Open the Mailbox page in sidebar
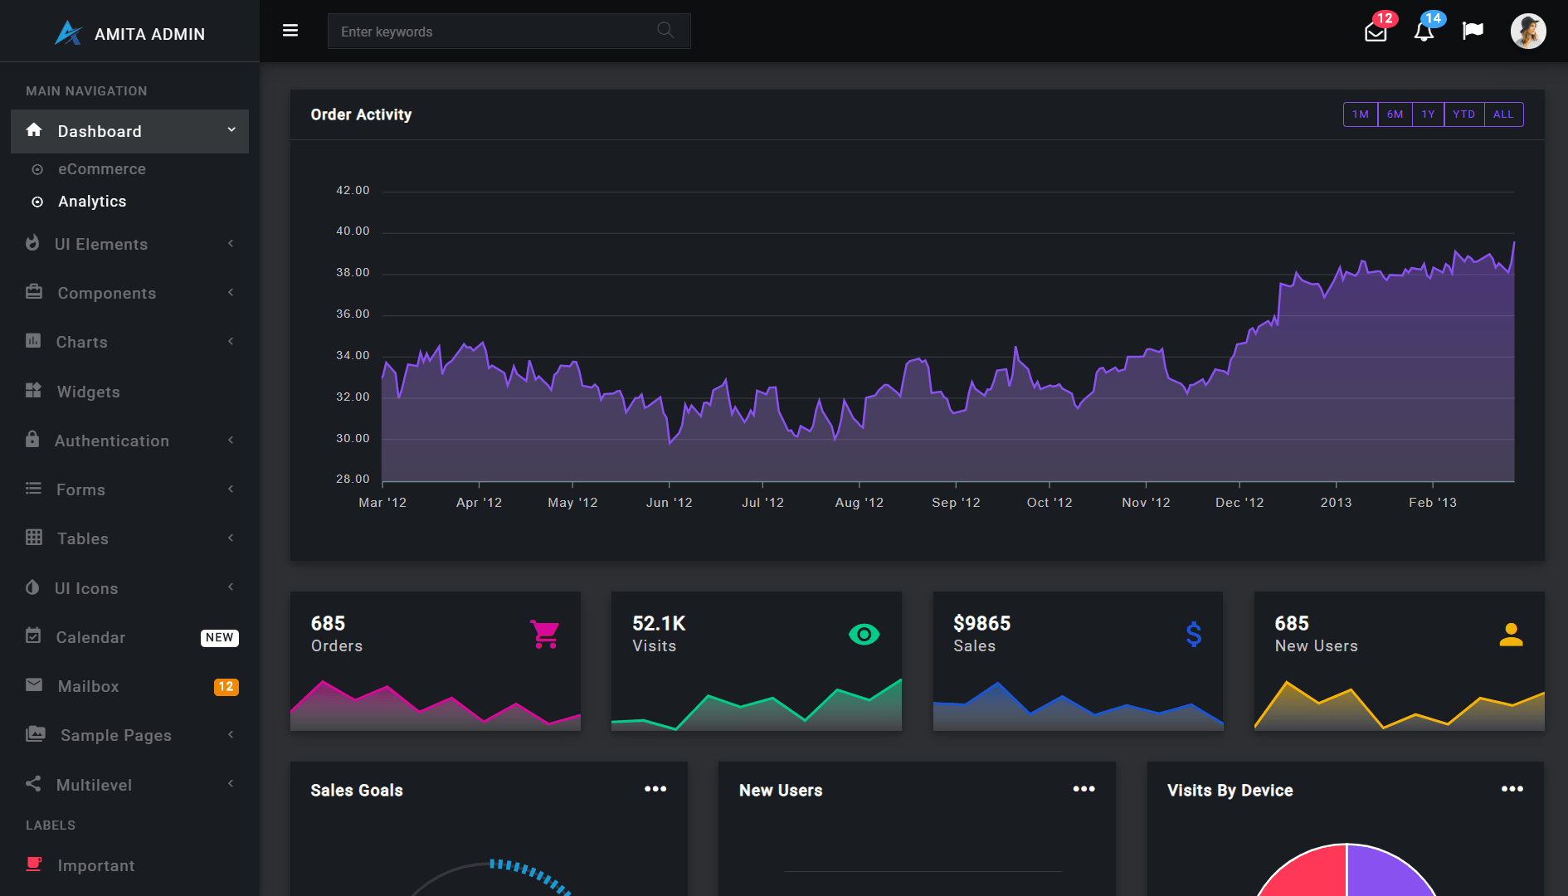1568x896 pixels. point(88,687)
